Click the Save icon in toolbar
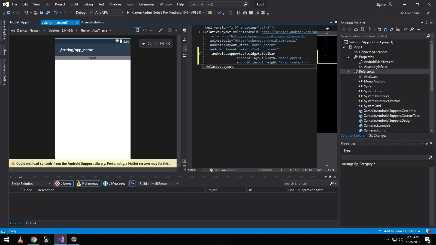 click(x=42, y=13)
